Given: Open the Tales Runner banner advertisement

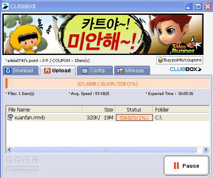Looking at the screenshot, I should [103, 34].
